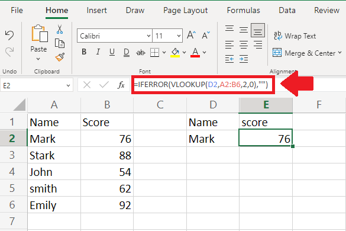Expand the Name Box dropdown arrow

[69, 85]
